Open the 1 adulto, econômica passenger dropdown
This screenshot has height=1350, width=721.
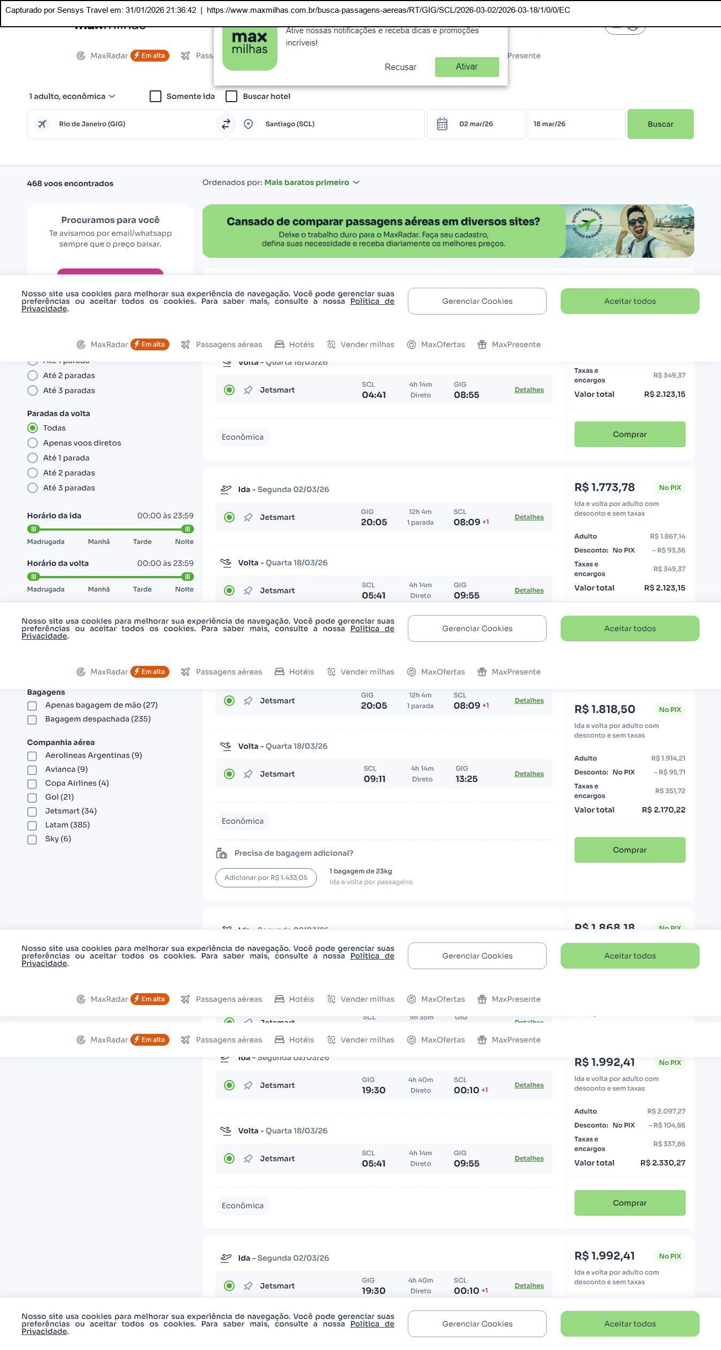pos(72,96)
